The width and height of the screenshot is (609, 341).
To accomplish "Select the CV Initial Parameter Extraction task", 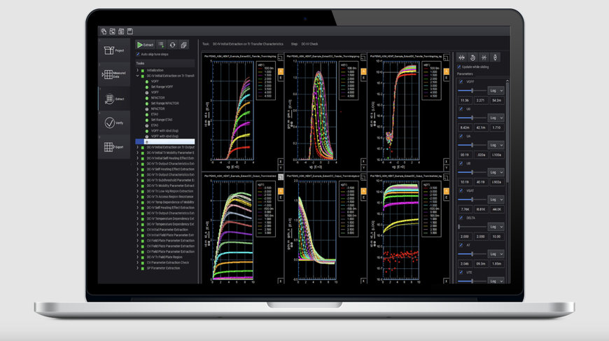I will [x=167, y=230].
